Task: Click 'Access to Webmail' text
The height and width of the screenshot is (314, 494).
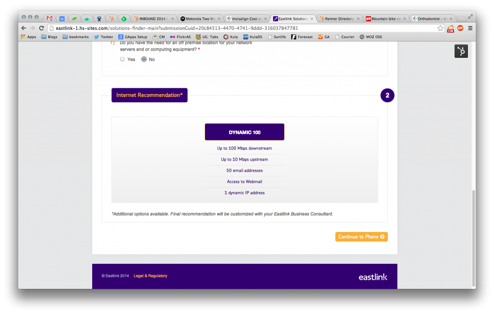Action: coord(245,181)
